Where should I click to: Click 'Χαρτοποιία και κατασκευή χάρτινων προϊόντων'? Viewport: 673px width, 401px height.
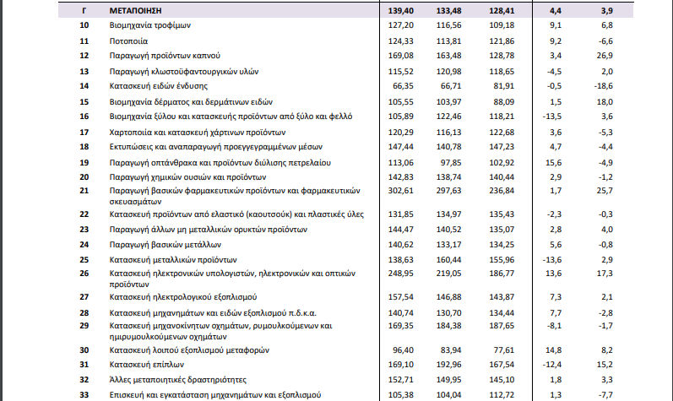click(198, 133)
